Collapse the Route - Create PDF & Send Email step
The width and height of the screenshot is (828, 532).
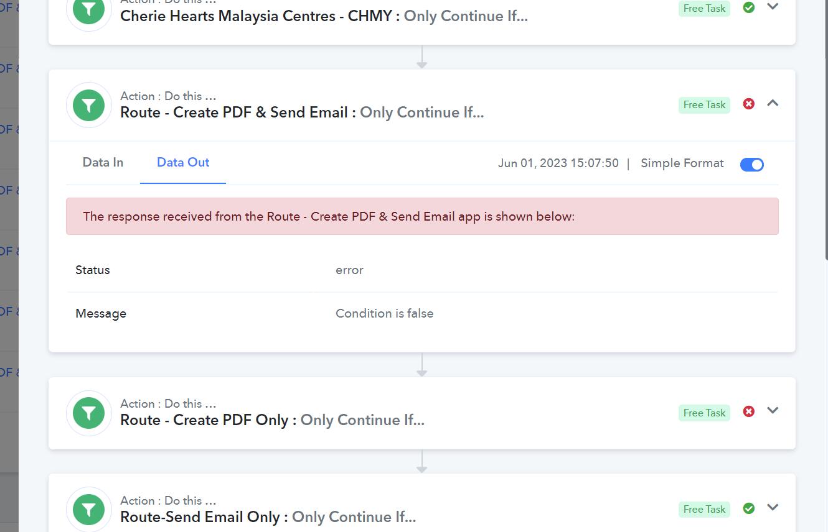point(773,103)
